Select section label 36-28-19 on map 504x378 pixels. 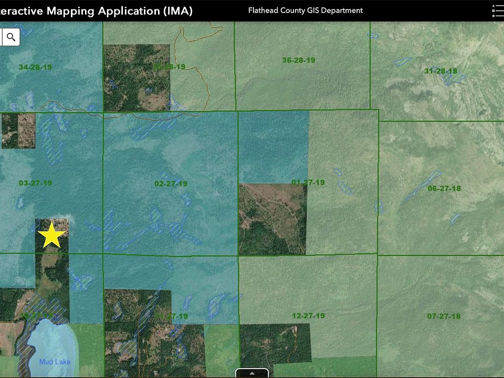pos(298,60)
